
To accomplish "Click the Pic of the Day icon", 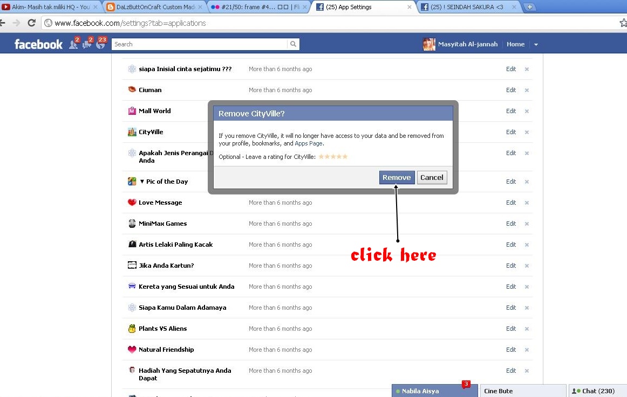I will pos(132,182).
